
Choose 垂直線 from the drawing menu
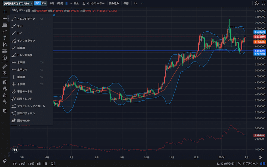[31, 77]
